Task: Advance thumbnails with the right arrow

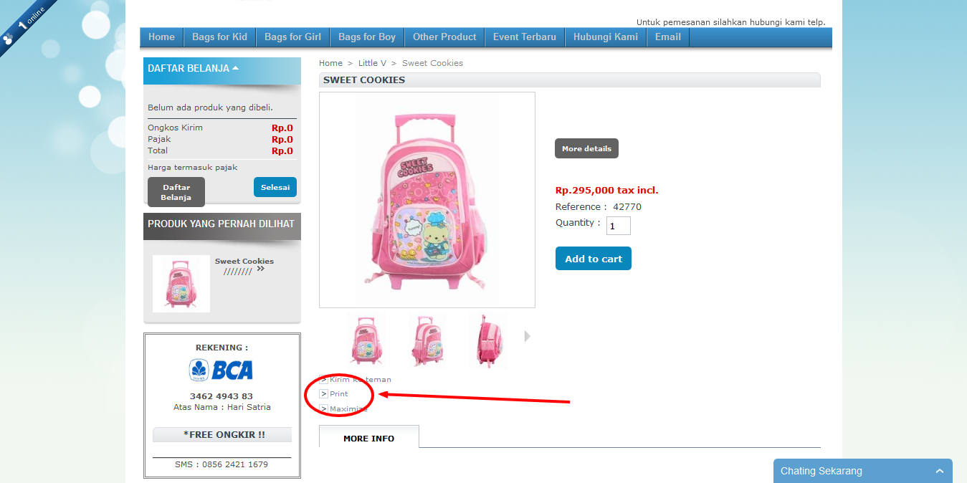Action: (528, 336)
